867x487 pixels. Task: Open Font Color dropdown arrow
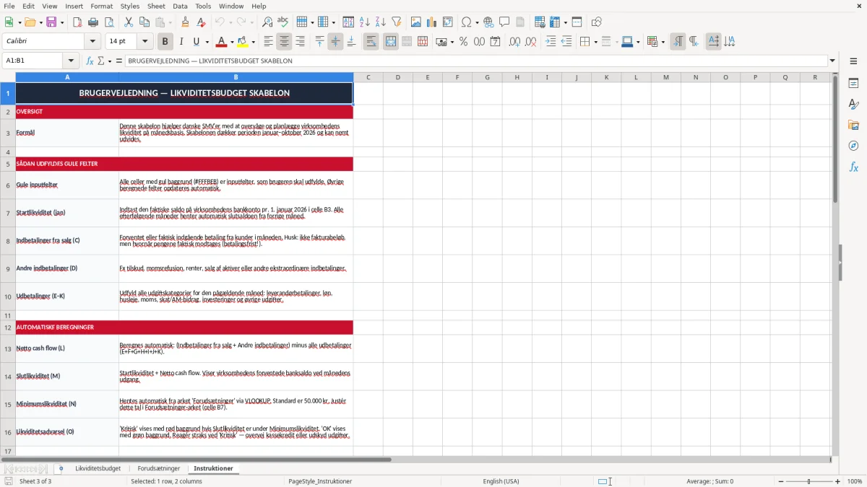232,42
